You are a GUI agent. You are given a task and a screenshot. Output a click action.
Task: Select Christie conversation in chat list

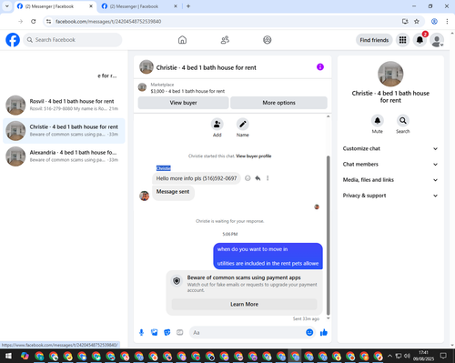64,131
